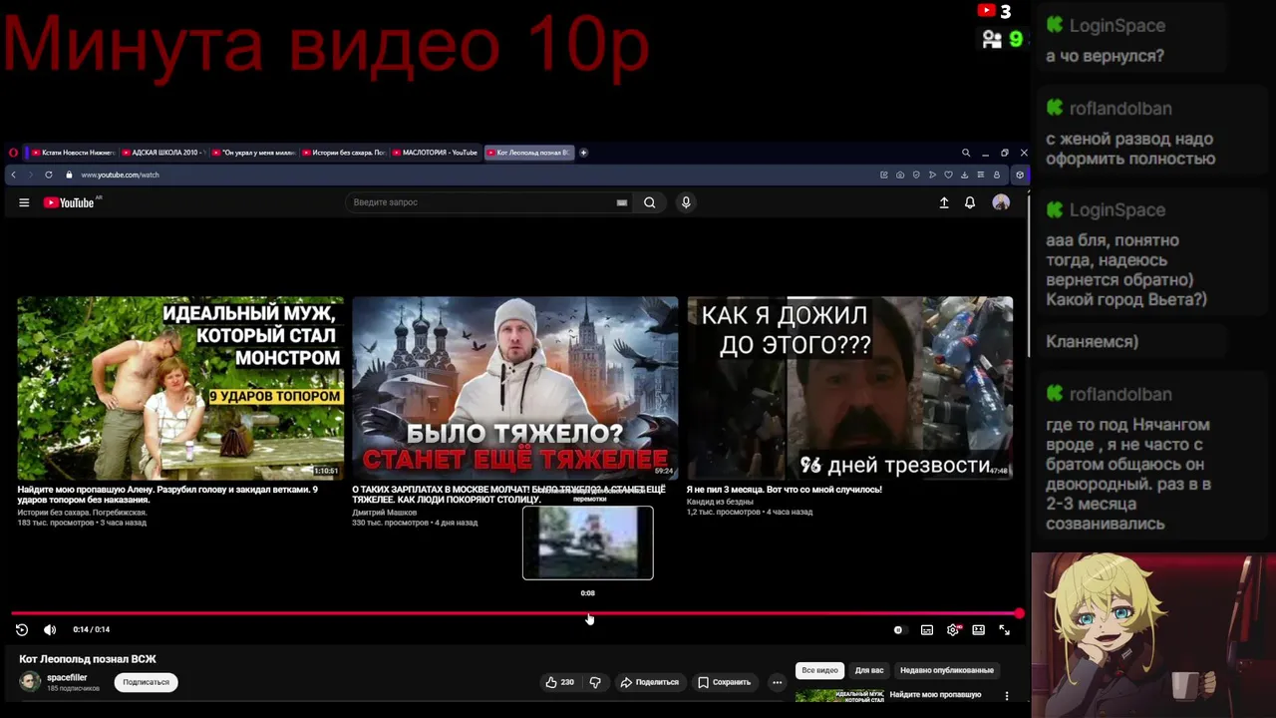Select the Для вас filter chip

click(869, 670)
